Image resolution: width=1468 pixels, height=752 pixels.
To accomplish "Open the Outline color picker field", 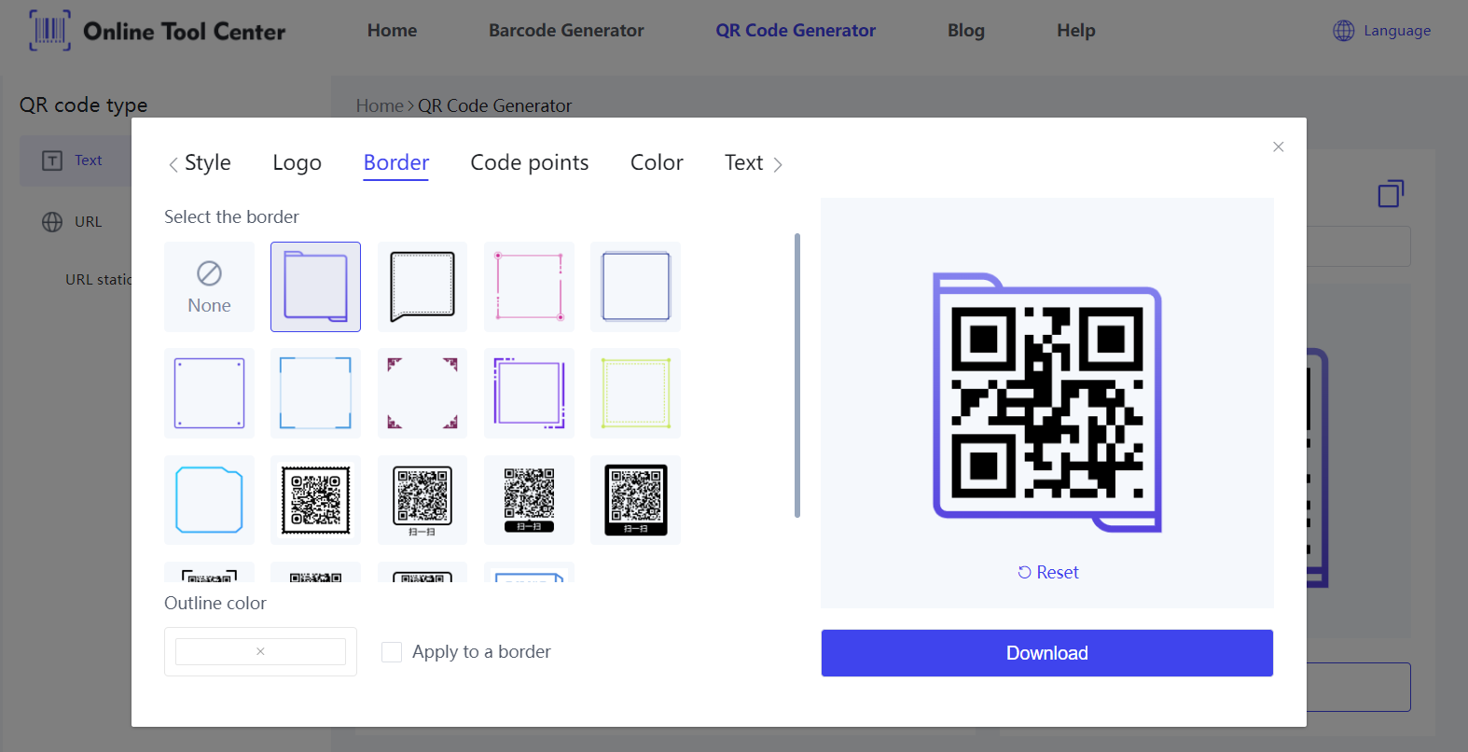I will point(260,651).
